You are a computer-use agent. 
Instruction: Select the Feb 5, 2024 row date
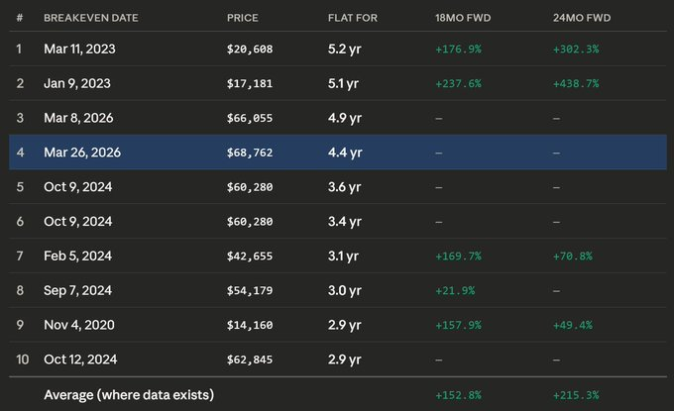click(78, 257)
